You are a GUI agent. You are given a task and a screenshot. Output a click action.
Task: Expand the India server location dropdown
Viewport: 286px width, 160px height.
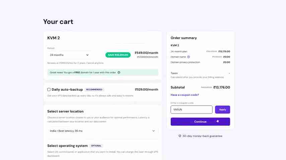coord(102,131)
